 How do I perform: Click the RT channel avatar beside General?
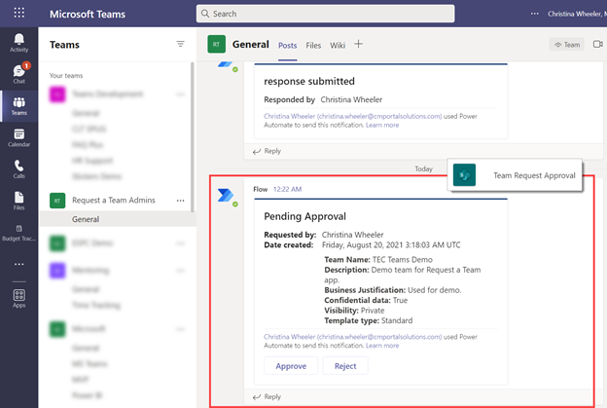(216, 44)
